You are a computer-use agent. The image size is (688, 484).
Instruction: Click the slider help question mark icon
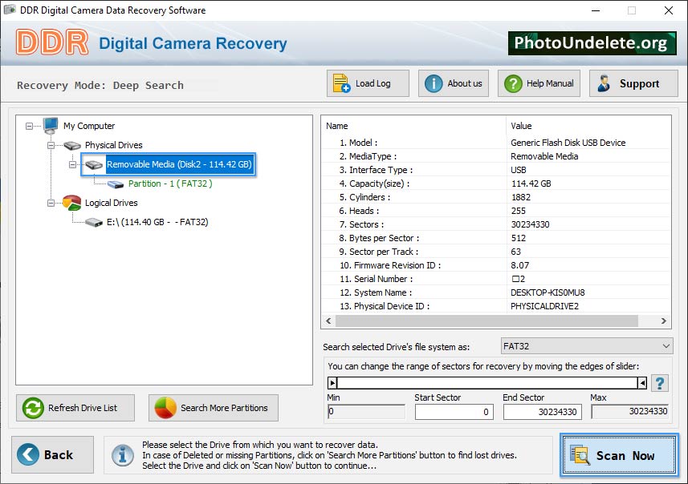pyautogui.click(x=659, y=383)
